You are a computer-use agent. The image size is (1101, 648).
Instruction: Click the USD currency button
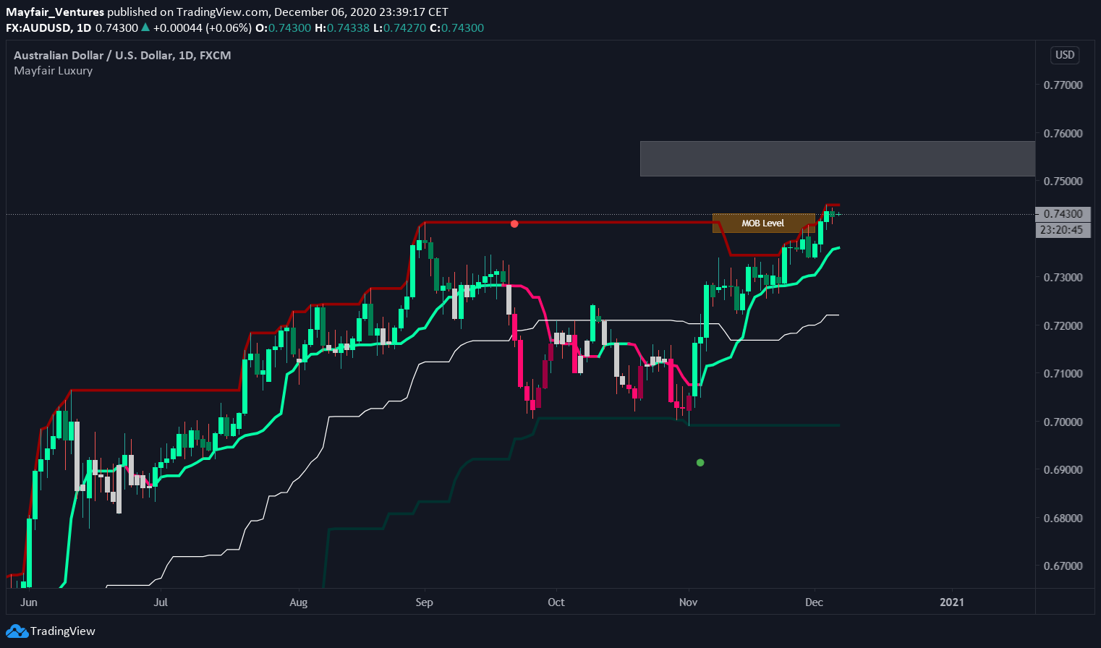pos(1065,55)
